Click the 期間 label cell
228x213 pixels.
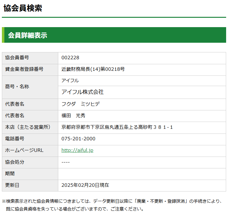pyautogui.click(x=10, y=173)
